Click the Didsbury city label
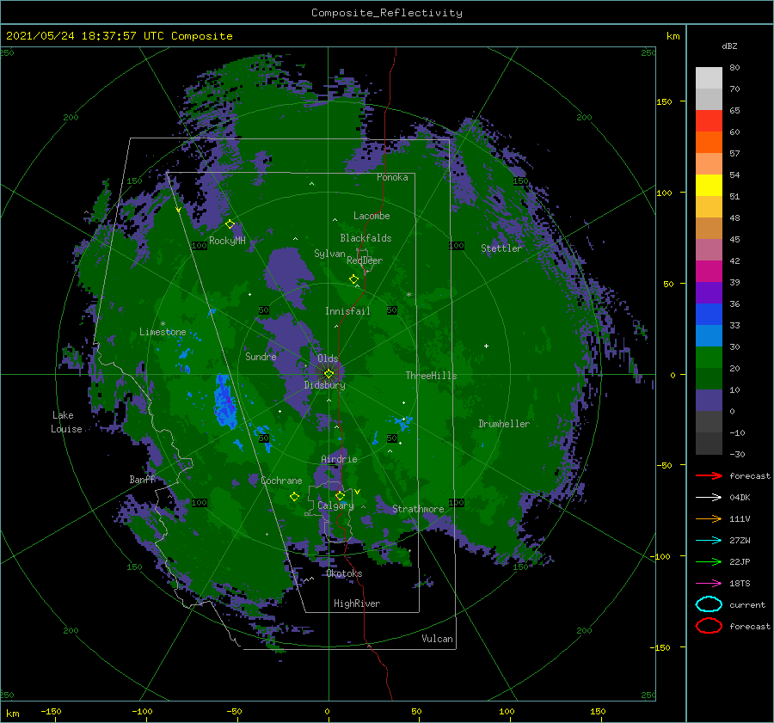The image size is (774, 723). pyautogui.click(x=325, y=385)
